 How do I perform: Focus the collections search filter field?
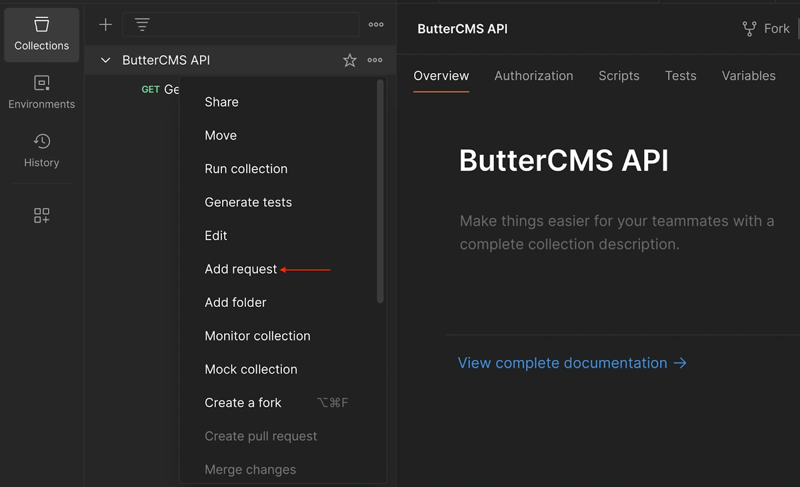point(241,25)
